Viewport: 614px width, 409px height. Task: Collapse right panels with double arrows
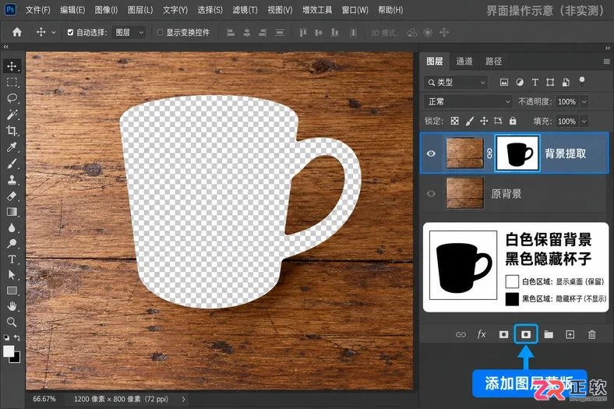[x=607, y=48]
